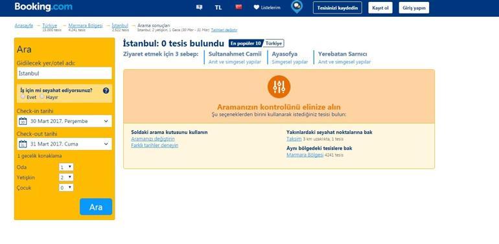Open Yerebatan Sarnıcı landmark link
Image resolution: width=499 pixels, height=244 pixels.
tap(342, 54)
